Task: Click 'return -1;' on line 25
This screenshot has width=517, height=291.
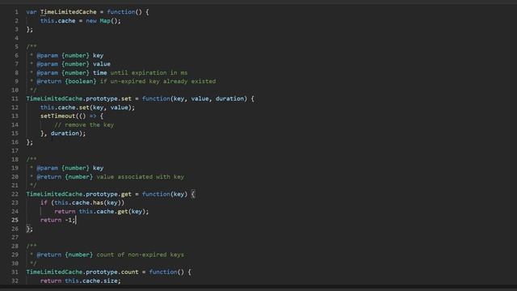Action: (57, 220)
